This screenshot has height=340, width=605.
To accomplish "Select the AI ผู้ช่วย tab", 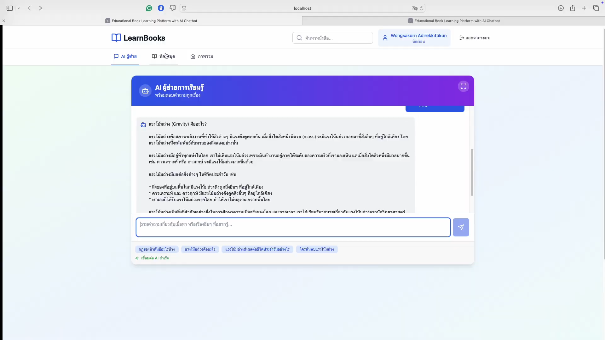I will pos(125,57).
